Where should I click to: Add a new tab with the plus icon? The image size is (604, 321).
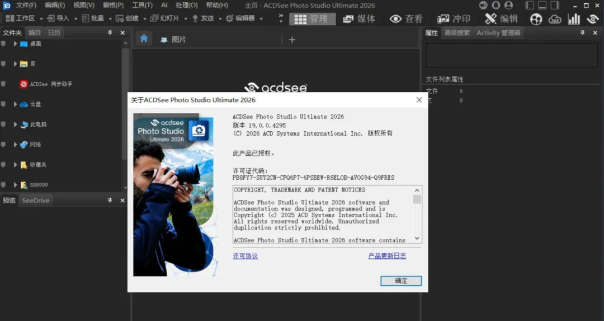(x=292, y=40)
